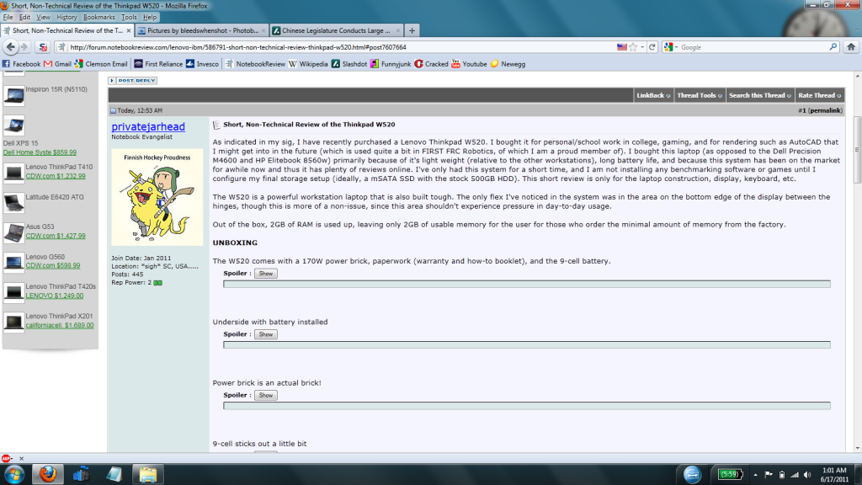This screenshot has width=862, height=485.
Task: Open the Rate Thread dropdown
Action: pos(820,95)
